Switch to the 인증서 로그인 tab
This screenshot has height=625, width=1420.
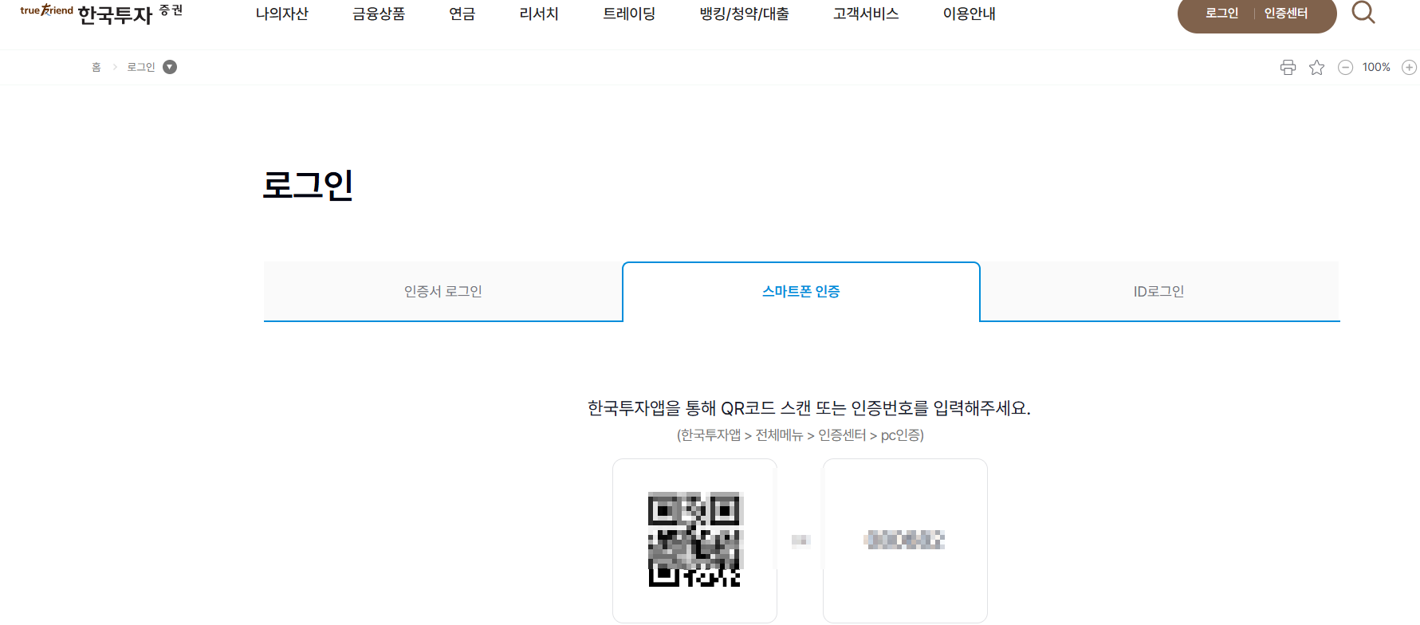pos(443,291)
